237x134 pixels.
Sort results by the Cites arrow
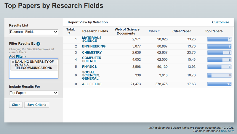tap(158, 31)
